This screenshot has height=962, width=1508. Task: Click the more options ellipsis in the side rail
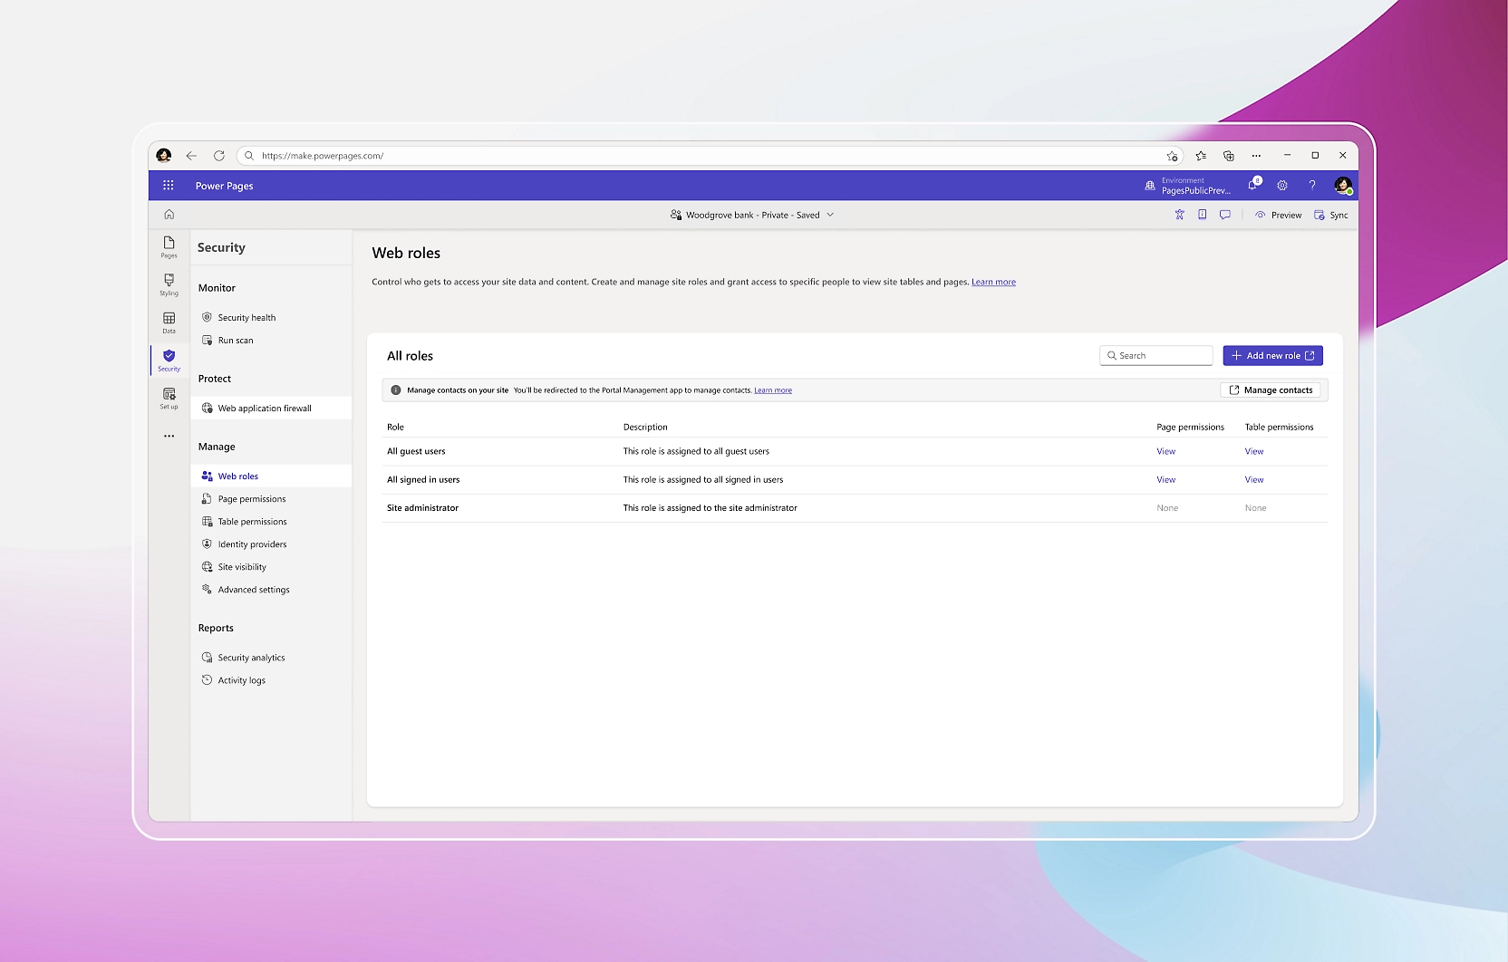[x=169, y=436]
